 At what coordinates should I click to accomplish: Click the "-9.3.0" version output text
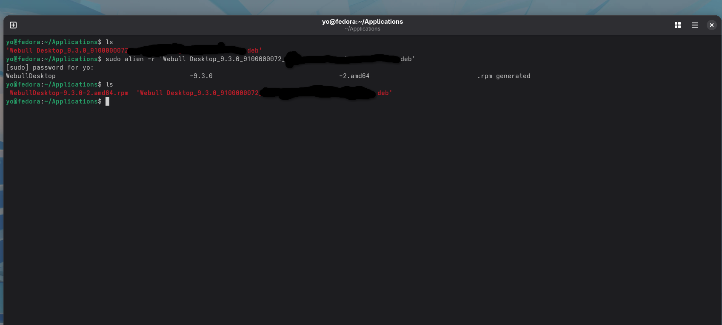pyautogui.click(x=201, y=76)
